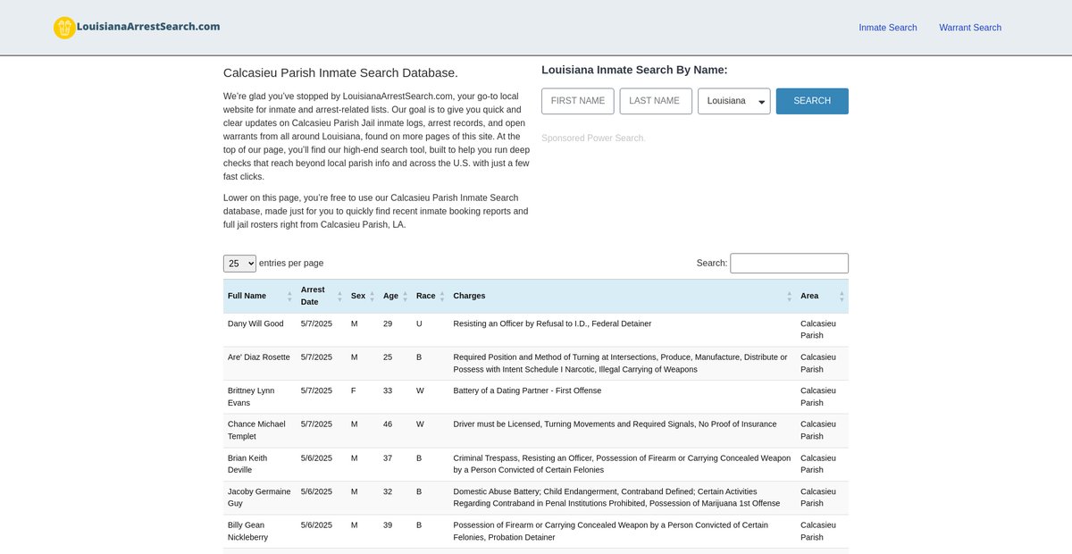This screenshot has width=1072, height=554.
Task: Focus the FIRST NAME input field
Action: click(577, 101)
